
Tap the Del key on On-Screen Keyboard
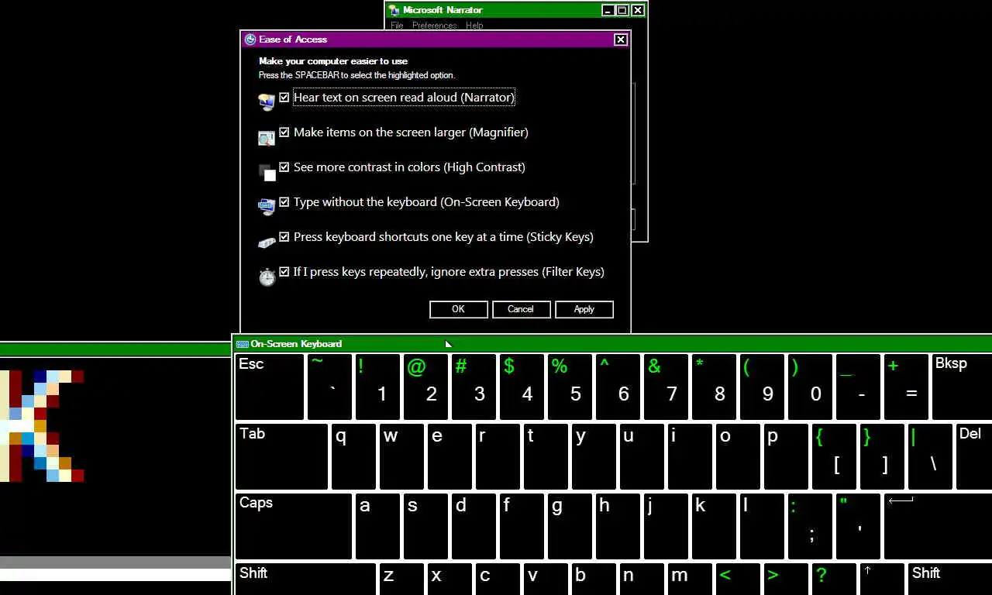tap(974, 456)
